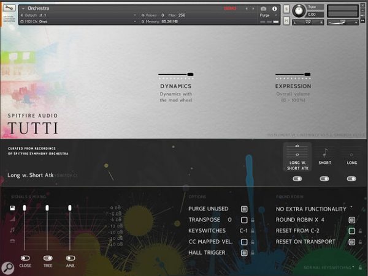The width and height of the screenshot is (368, 276).
Task: Toggle the Purge Unused checkbox
Action: (244, 209)
